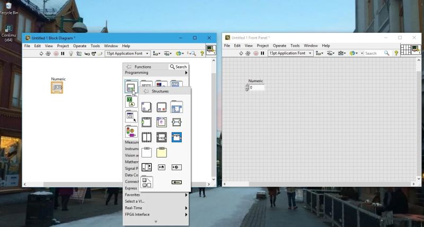Open font dropdown in Block Diagram toolbar
Screen dimensions: 424x227
click(127, 54)
